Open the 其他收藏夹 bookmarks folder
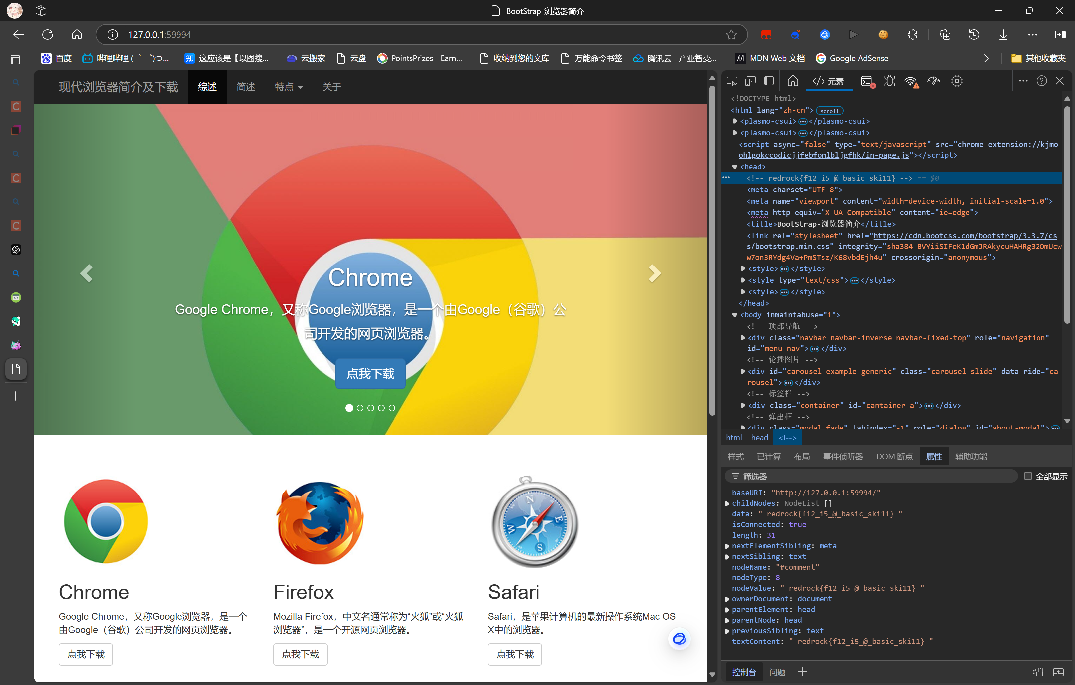This screenshot has width=1075, height=685. 1039,58
